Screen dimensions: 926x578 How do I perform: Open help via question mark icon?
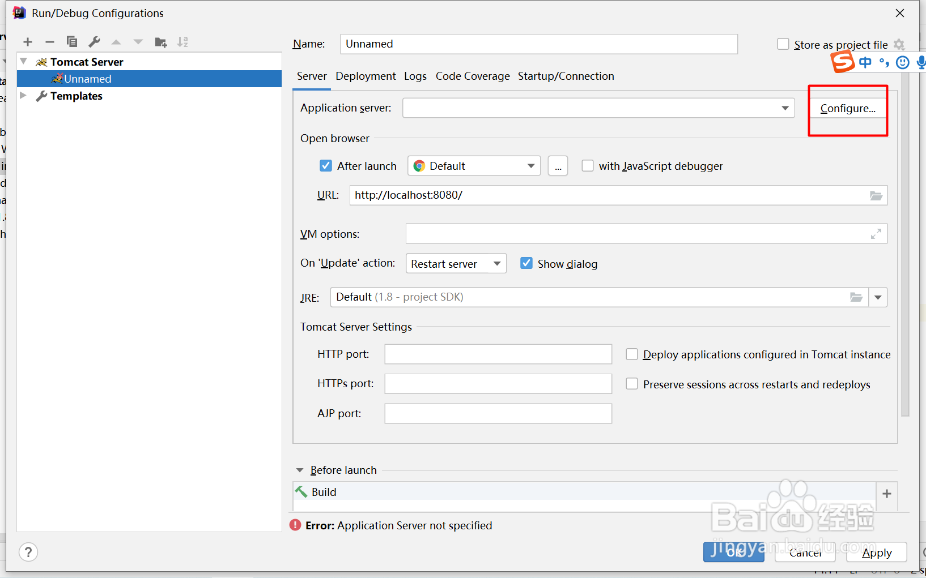pyautogui.click(x=28, y=551)
